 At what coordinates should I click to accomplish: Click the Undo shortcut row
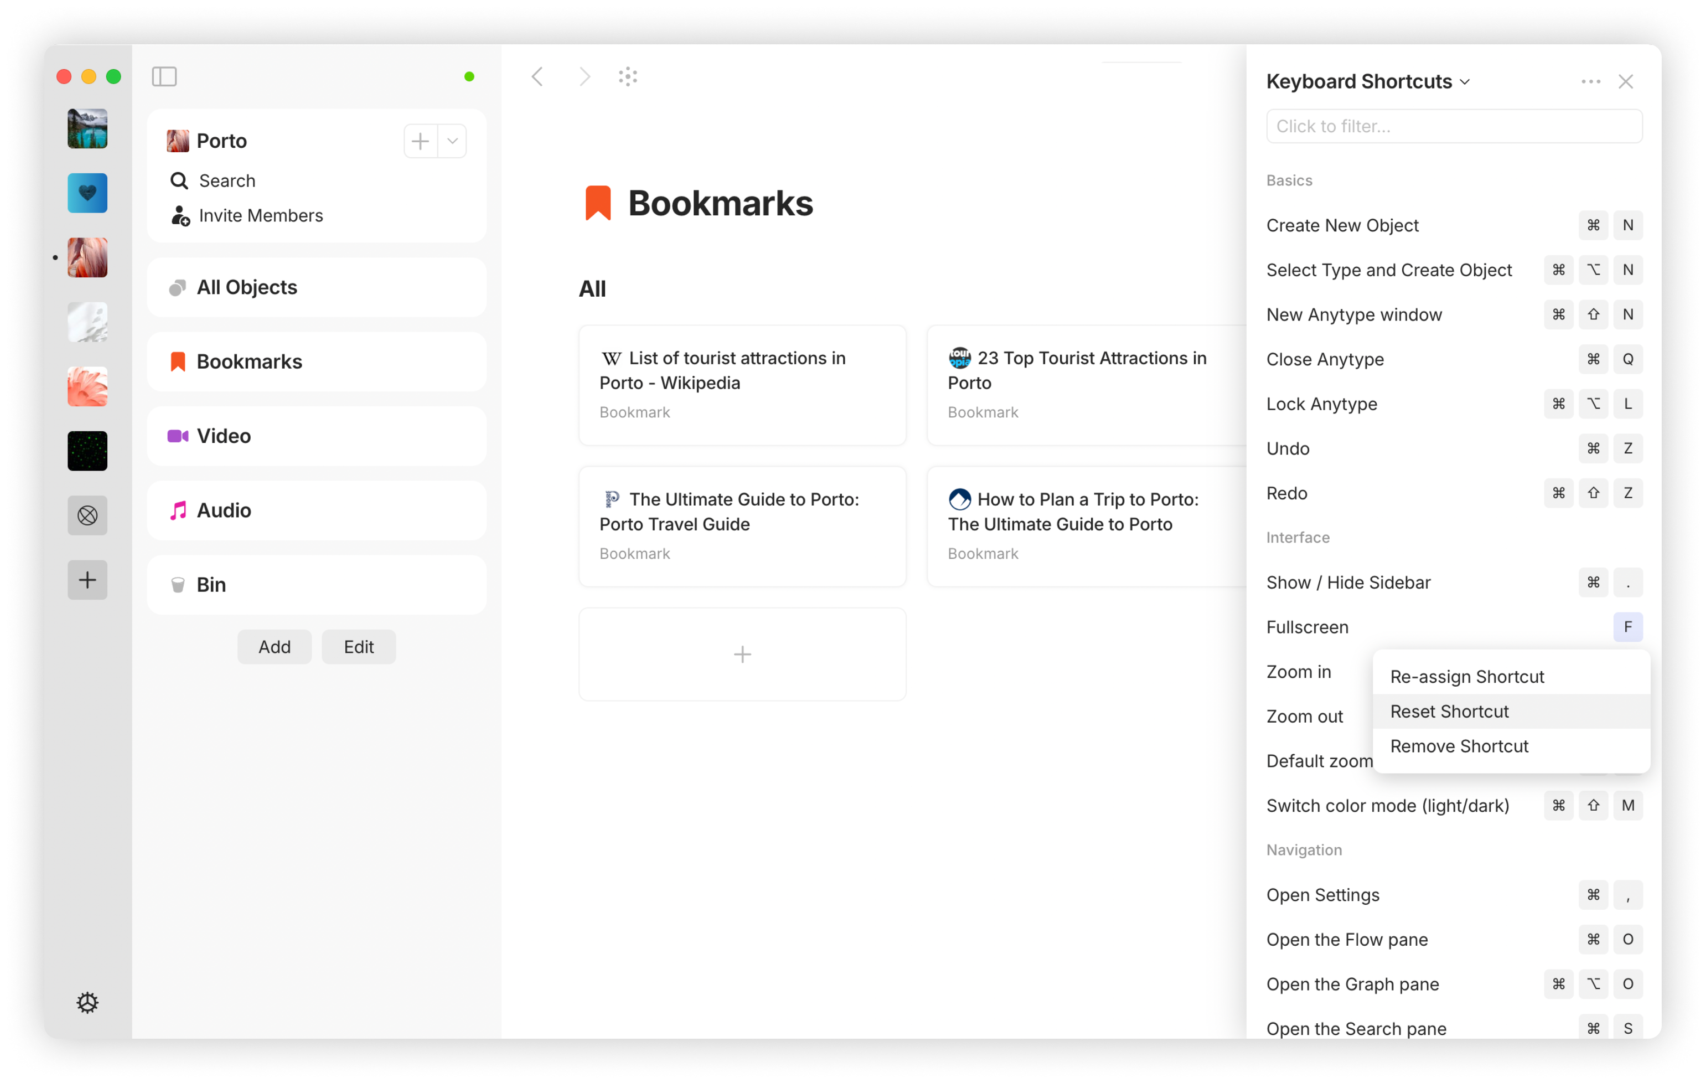point(1454,448)
